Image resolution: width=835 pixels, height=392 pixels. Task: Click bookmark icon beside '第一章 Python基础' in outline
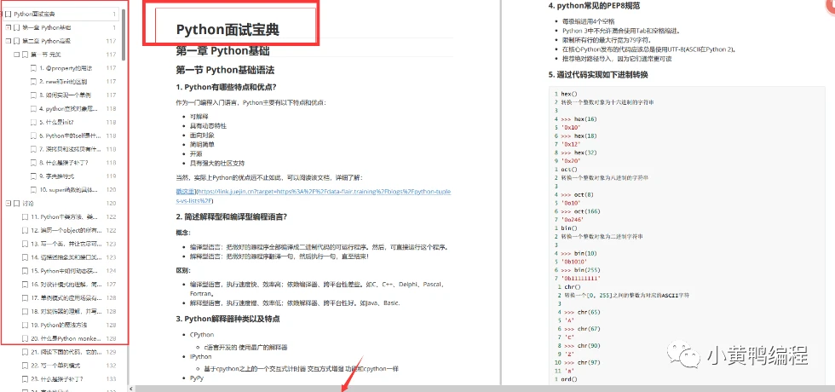tap(16, 27)
